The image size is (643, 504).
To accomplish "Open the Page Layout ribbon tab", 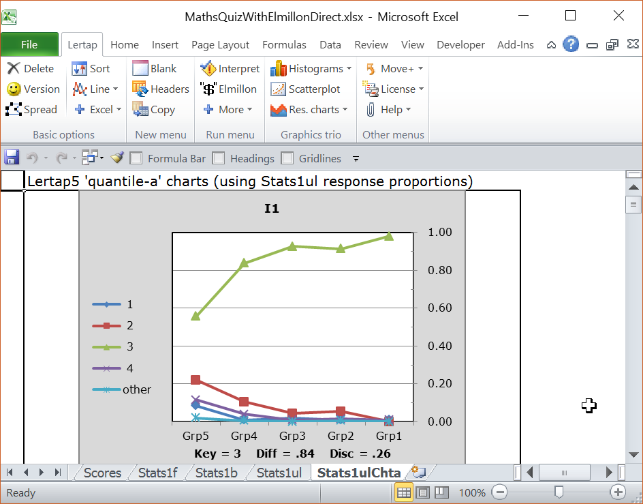I will [220, 45].
